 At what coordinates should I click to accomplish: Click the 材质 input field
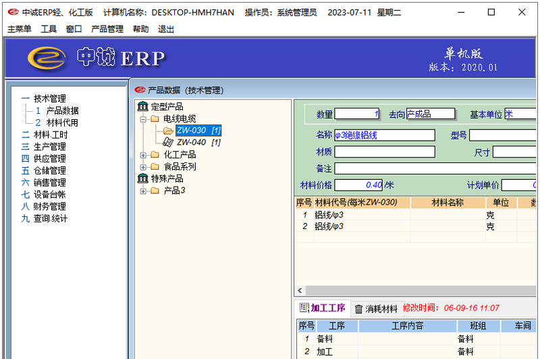point(385,152)
